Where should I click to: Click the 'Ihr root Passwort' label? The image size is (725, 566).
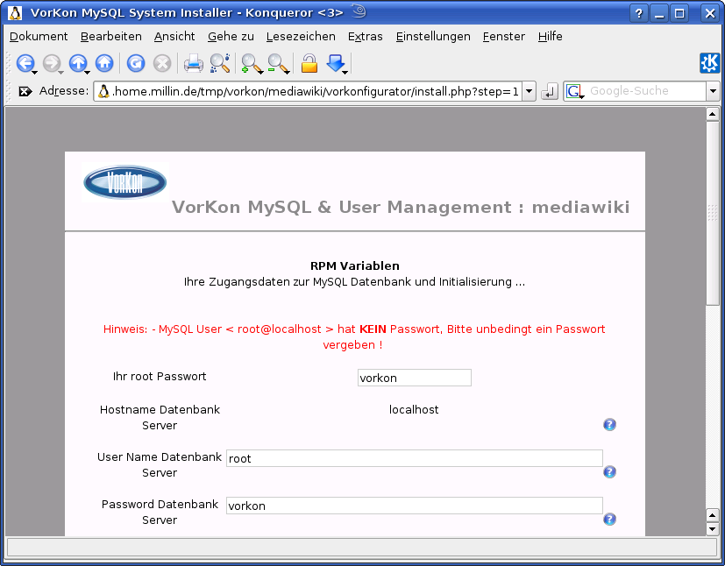coord(160,377)
